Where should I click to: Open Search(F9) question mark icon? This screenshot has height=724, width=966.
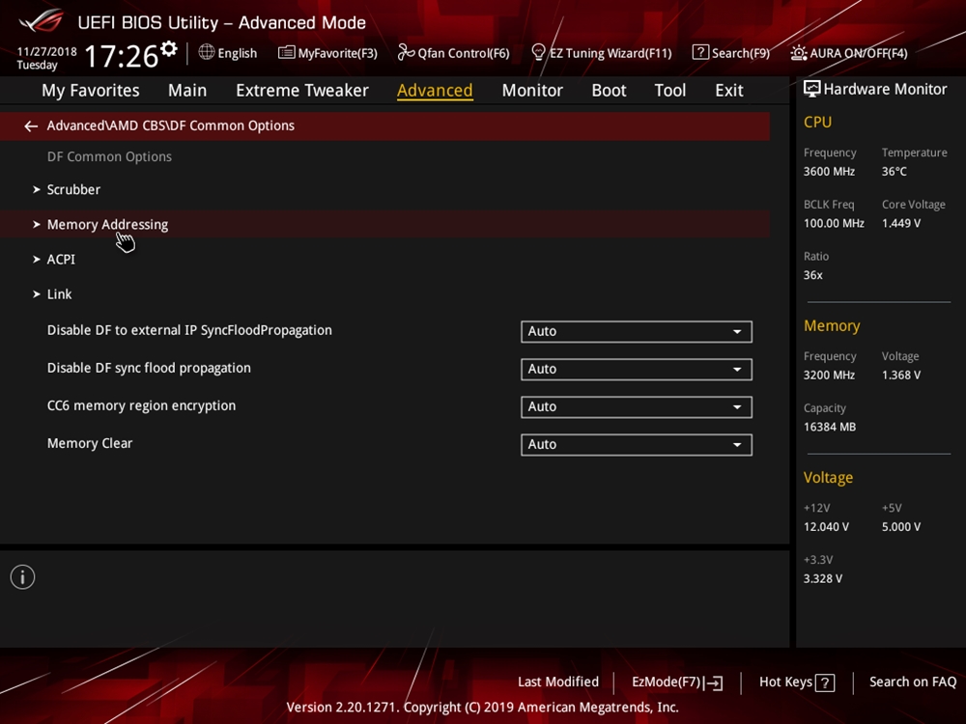(700, 52)
